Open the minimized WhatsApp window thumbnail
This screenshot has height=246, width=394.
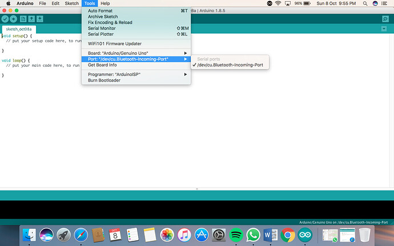pyautogui.click(x=330, y=235)
